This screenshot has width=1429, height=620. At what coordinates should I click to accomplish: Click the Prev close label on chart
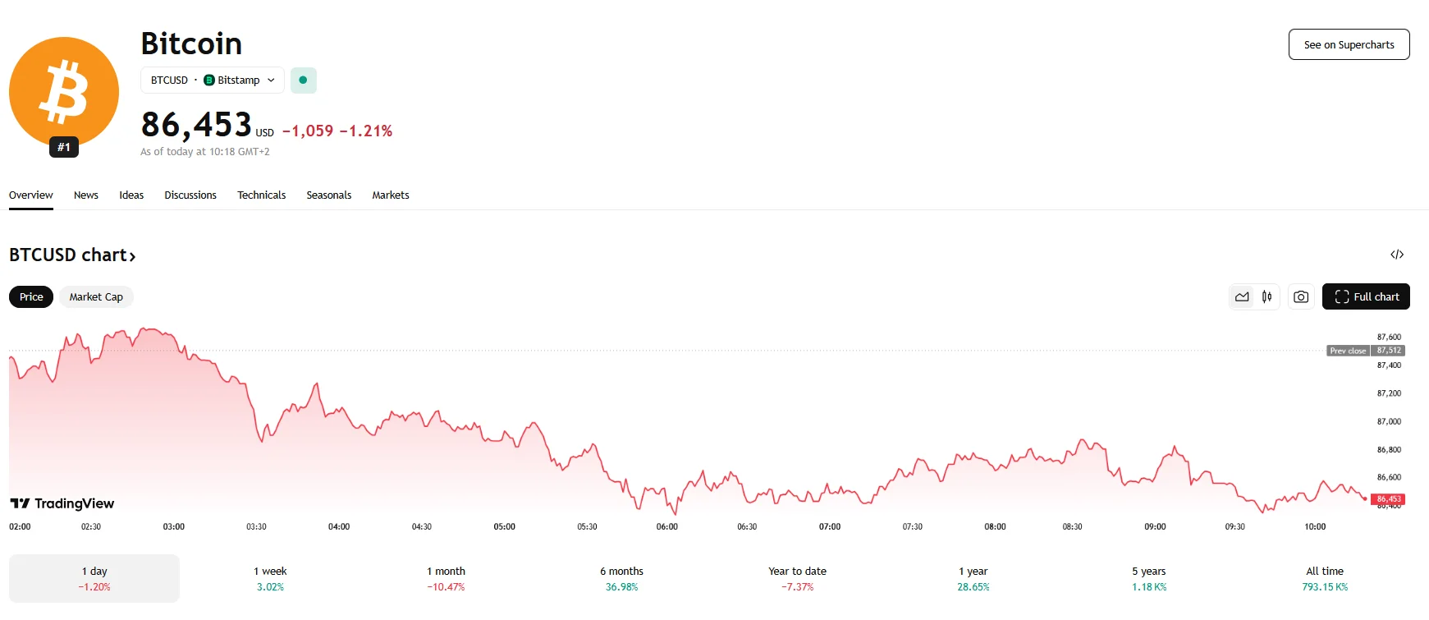pyautogui.click(x=1348, y=351)
